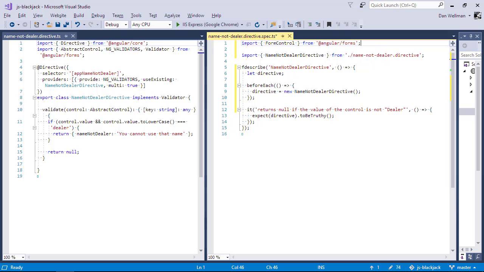Click the Find in Files icon

point(273,25)
